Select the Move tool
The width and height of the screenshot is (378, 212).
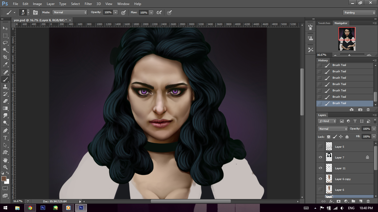pos(5,28)
